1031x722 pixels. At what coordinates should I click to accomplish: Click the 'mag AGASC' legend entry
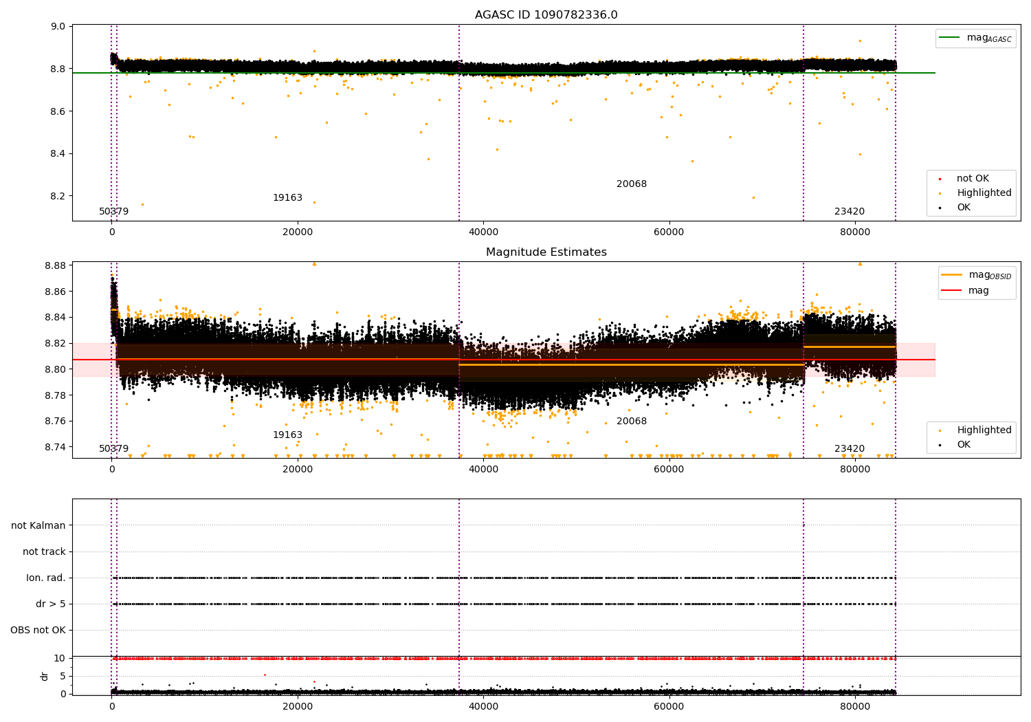975,38
